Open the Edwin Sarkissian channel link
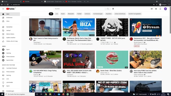This screenshot has width=171, height=96. 139,75
